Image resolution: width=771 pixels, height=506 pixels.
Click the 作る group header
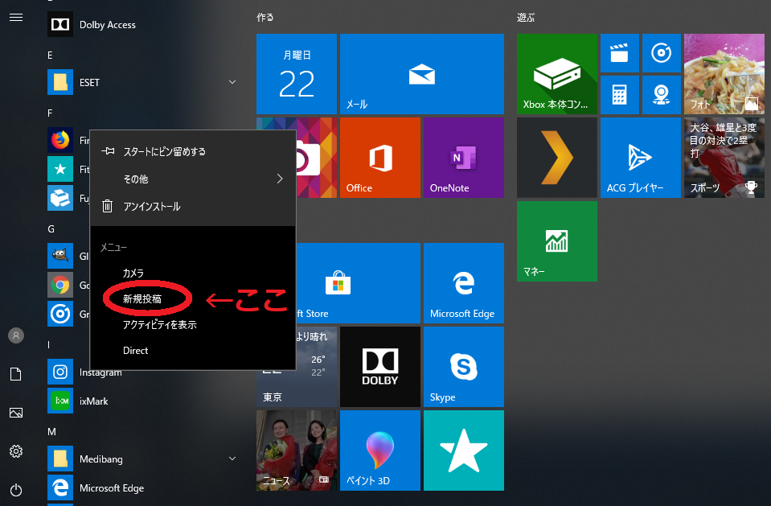[x=265, y=17]
